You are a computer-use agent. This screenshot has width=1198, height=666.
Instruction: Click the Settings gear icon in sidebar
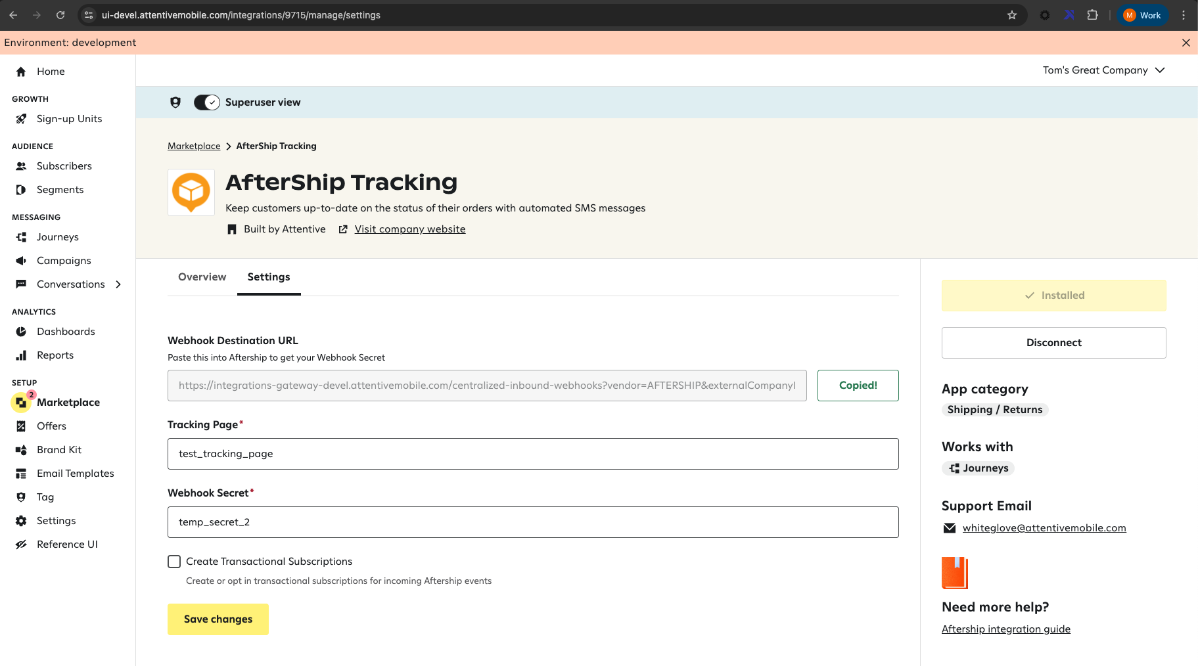point(21,521)
